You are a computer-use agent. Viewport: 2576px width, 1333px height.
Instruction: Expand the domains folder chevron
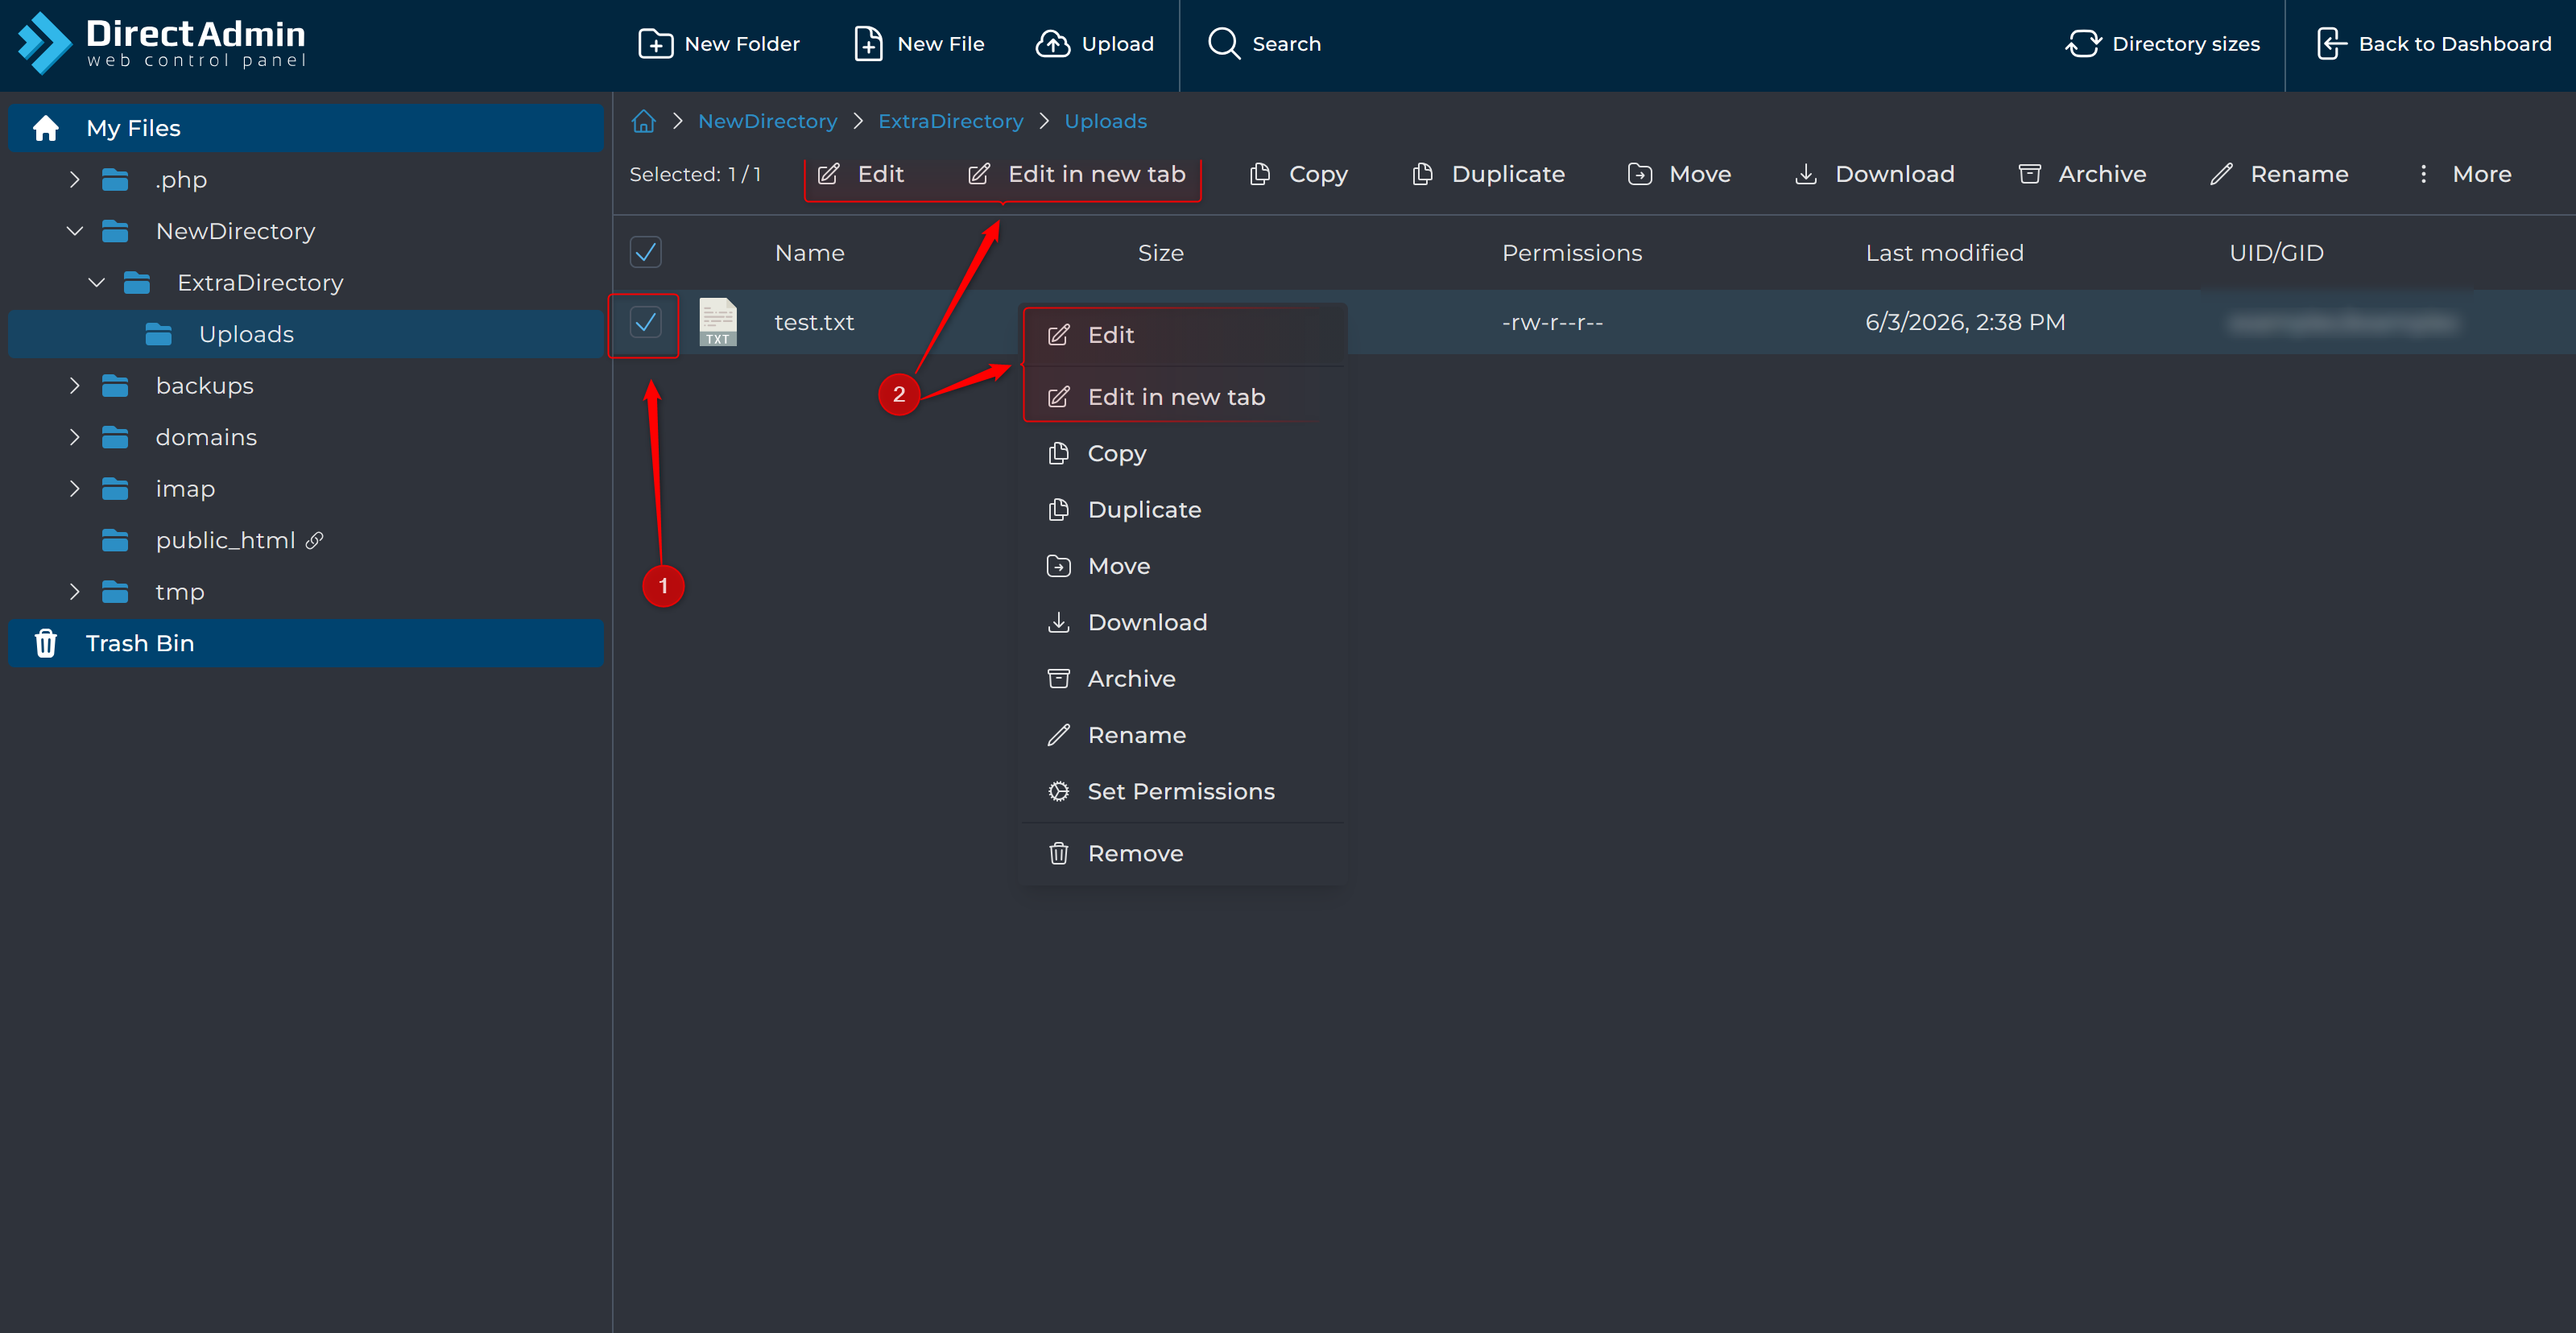[x=74, y=437]
